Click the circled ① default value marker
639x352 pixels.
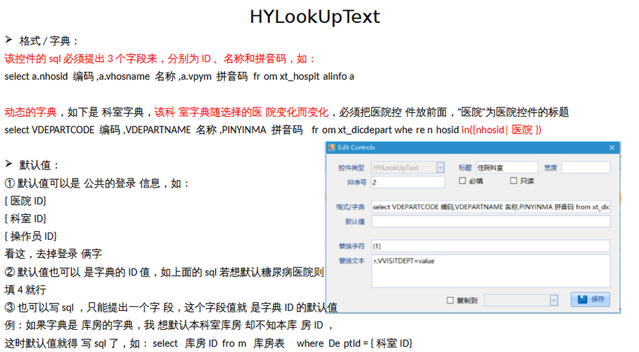[x=9, y=183]
